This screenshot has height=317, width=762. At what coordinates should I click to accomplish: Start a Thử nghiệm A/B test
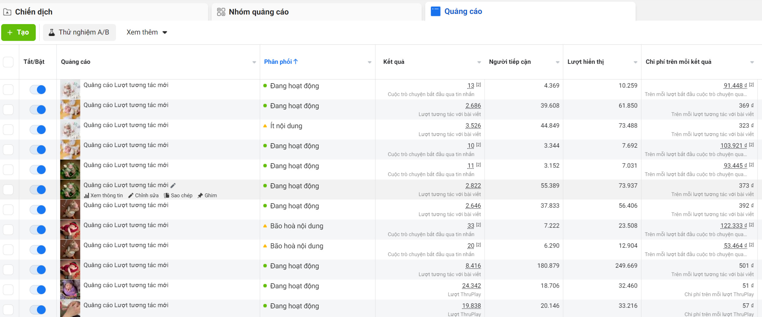[79, 32]
